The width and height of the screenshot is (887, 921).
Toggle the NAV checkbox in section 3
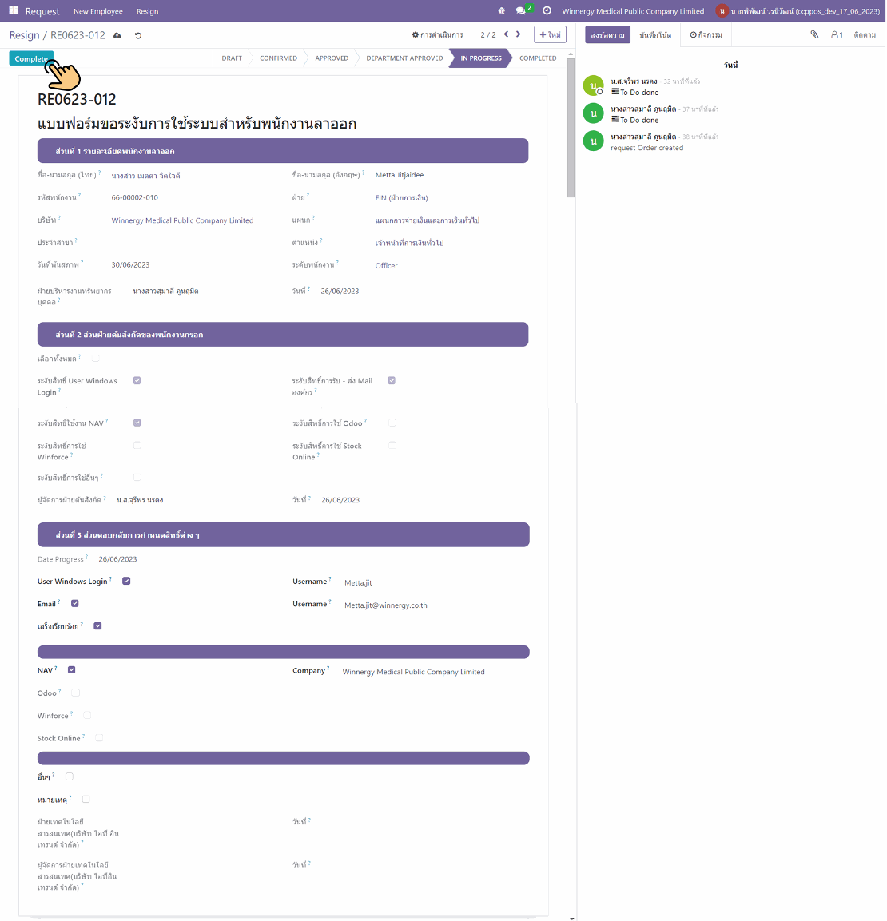pyautogui.click(x=72, y=670)
